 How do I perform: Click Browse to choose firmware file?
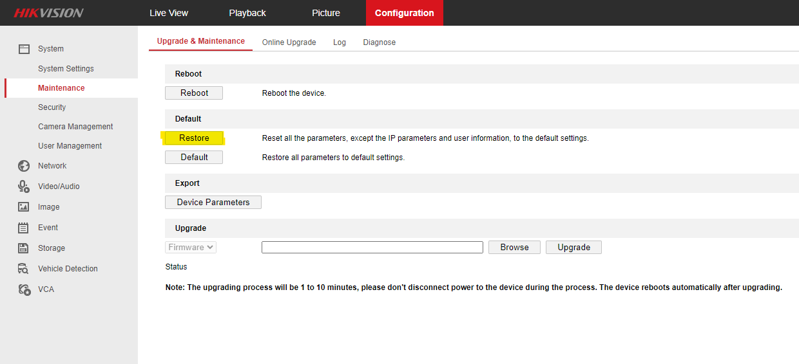[514, 248]
